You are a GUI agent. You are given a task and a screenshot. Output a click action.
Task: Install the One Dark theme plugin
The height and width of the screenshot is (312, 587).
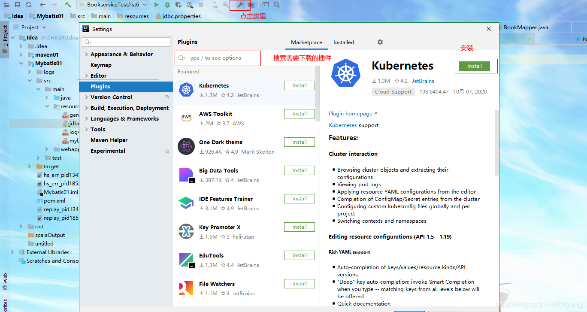point(300,142)
